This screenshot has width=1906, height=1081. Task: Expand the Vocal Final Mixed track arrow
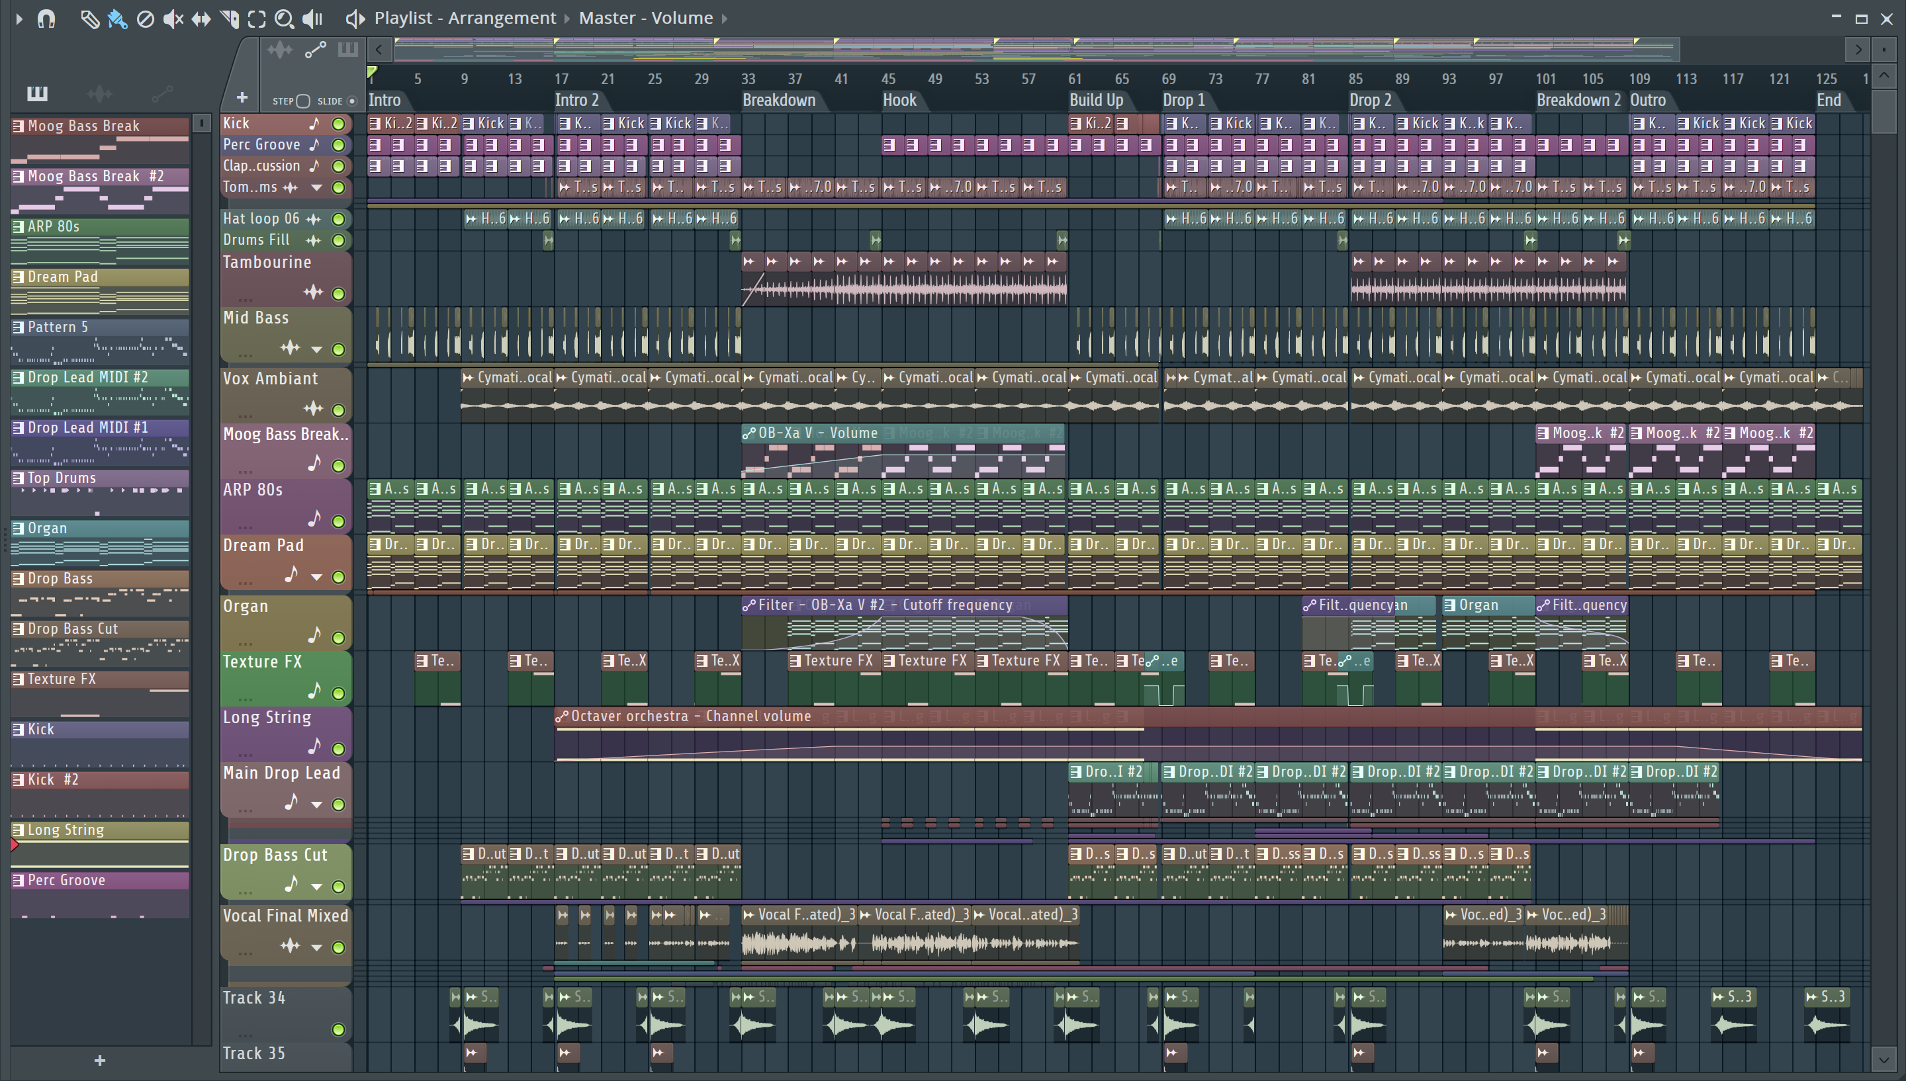click(x=316, y=947)
